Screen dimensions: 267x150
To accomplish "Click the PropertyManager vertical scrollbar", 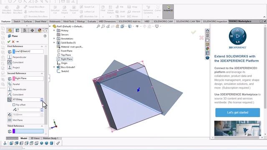I will click(46, 89).
